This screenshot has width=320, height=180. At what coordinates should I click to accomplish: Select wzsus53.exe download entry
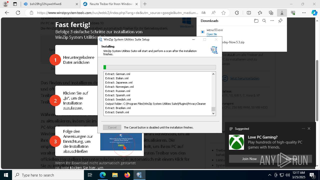[241, 32]
